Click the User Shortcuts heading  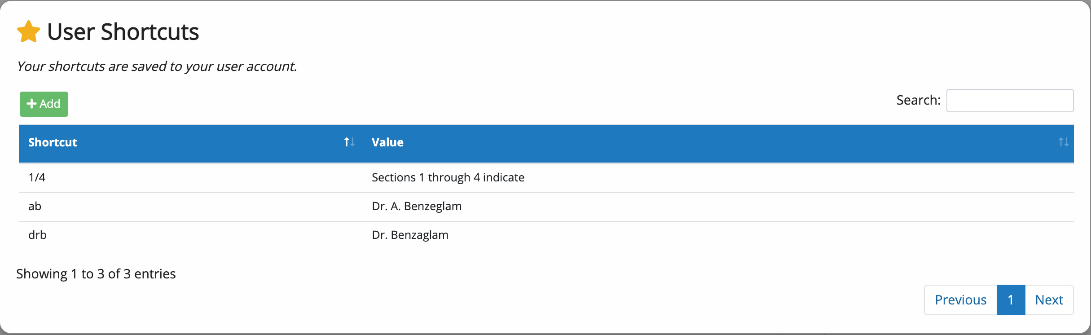tap(123, 32)
